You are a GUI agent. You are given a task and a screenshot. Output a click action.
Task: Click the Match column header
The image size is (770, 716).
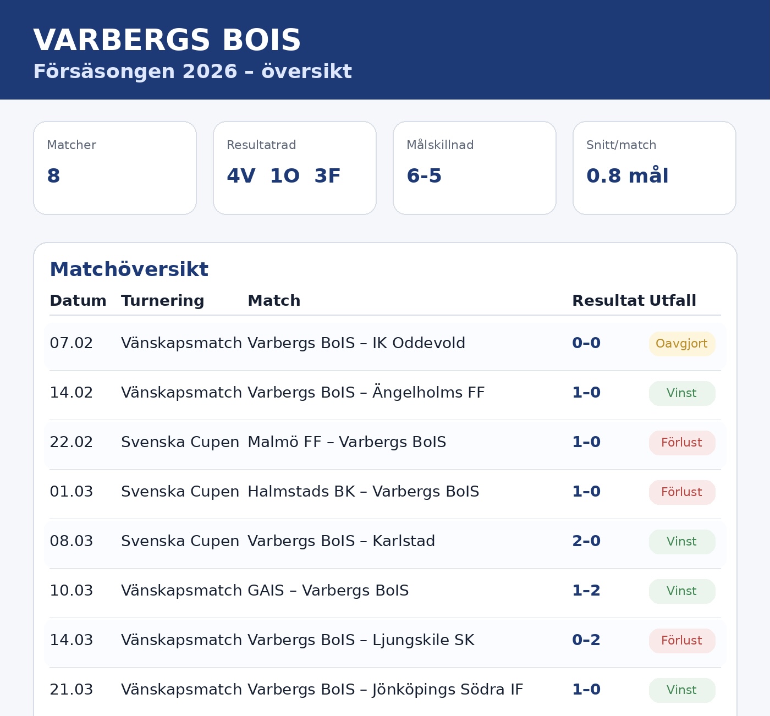[x=274, y=301]
